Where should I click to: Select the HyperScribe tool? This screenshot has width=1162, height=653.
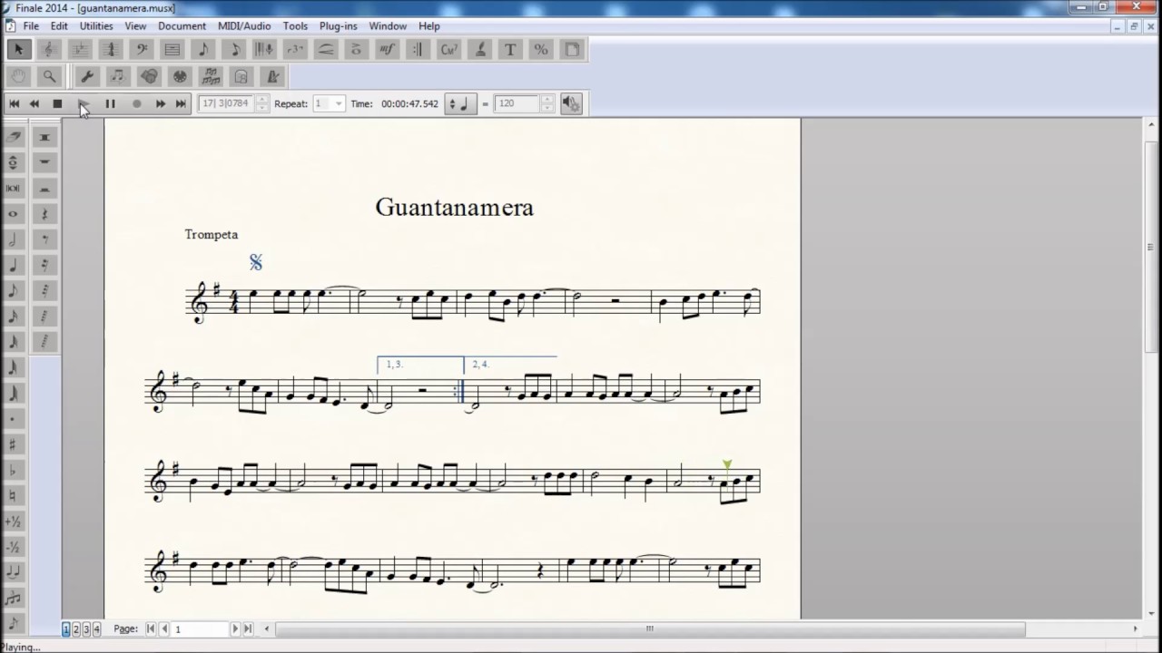(264, 49)
